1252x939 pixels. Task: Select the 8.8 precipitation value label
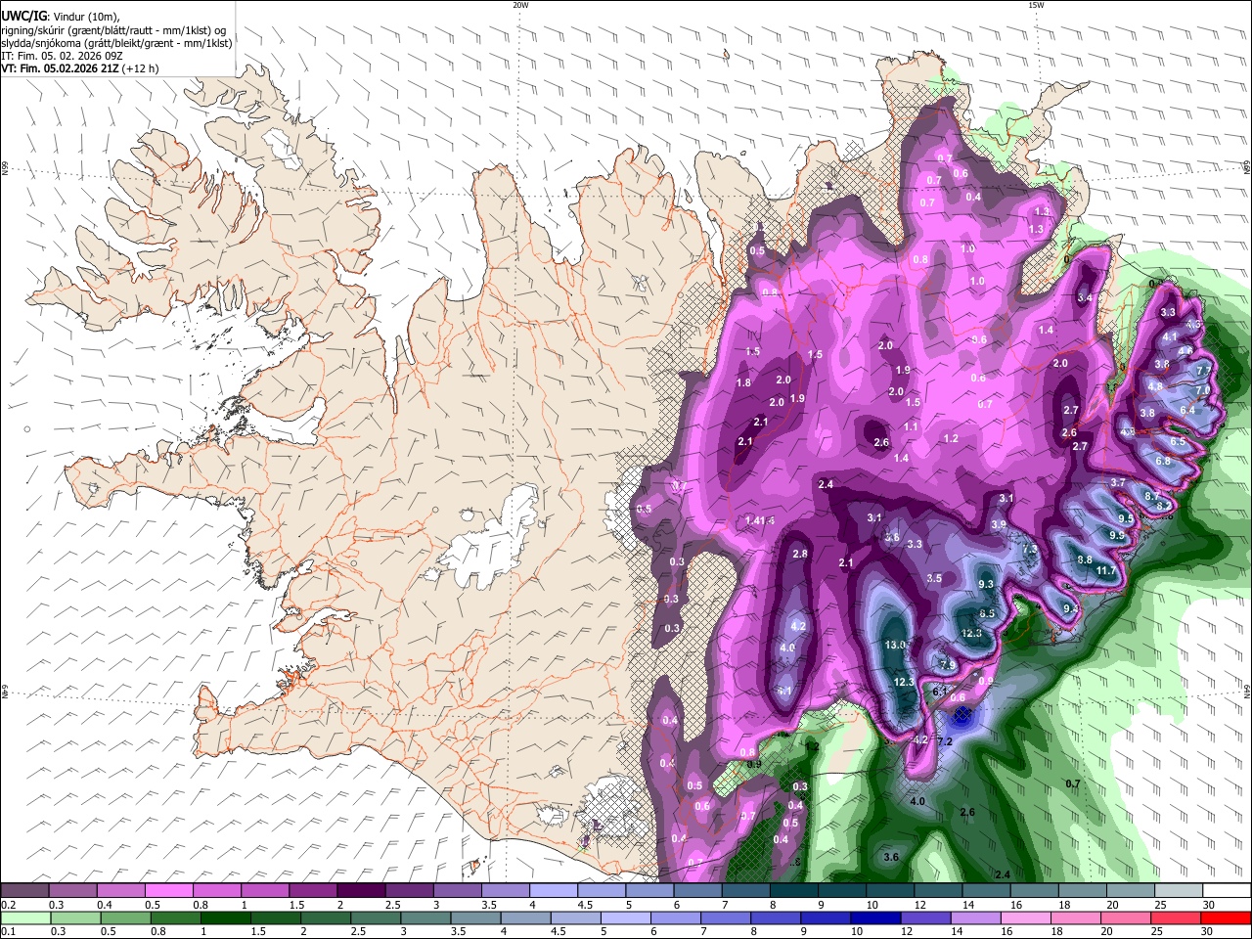pos(1084,559)
